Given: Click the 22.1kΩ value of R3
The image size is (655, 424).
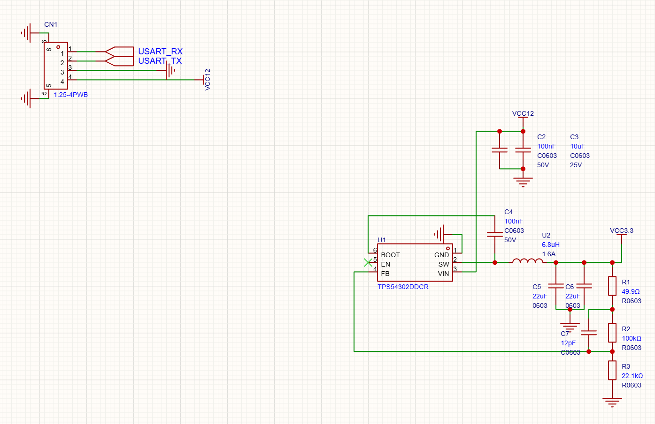Looking at the screenshot, I should [632, 376].
